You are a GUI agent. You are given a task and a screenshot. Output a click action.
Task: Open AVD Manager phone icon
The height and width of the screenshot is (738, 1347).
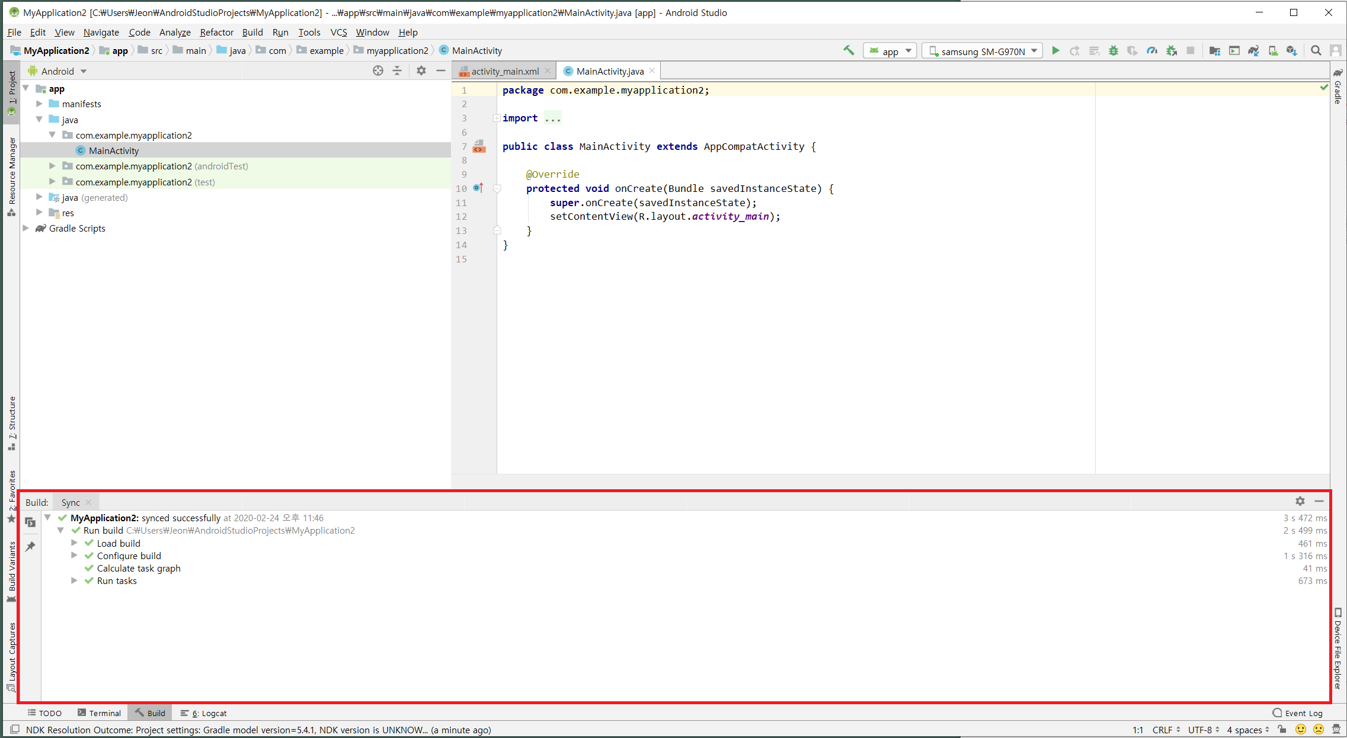point(1272,51)
